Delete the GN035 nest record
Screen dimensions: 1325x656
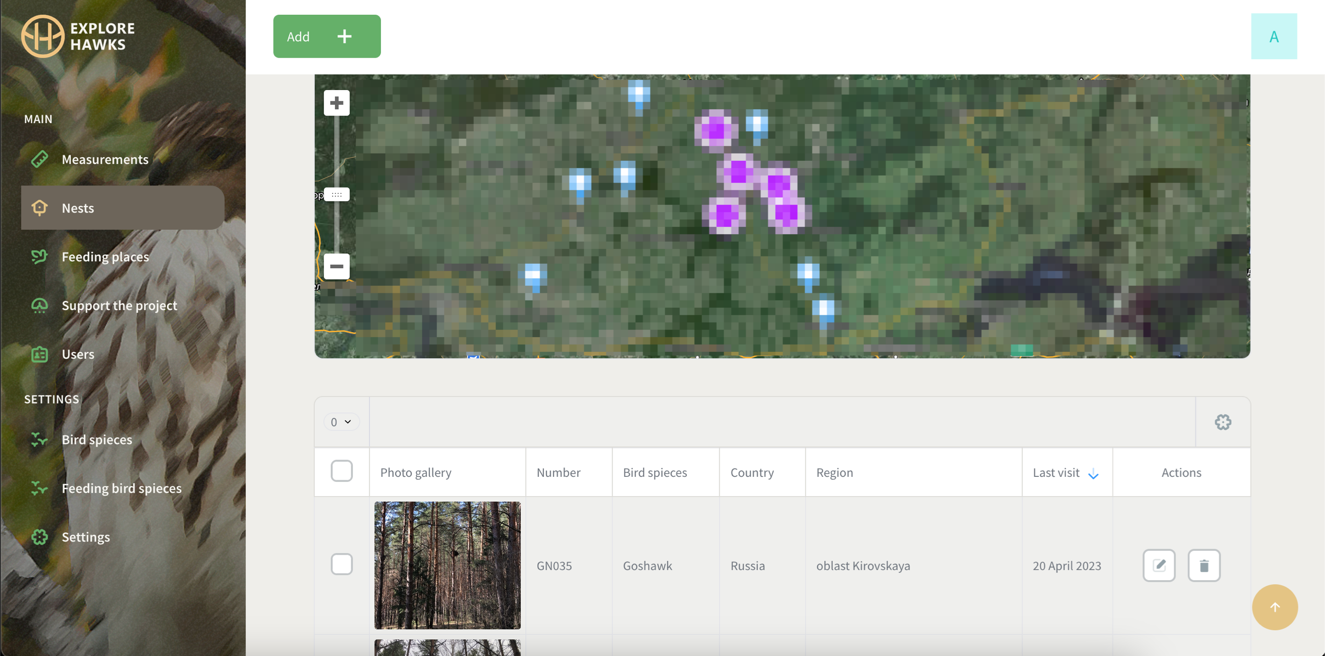point(1204,565)
